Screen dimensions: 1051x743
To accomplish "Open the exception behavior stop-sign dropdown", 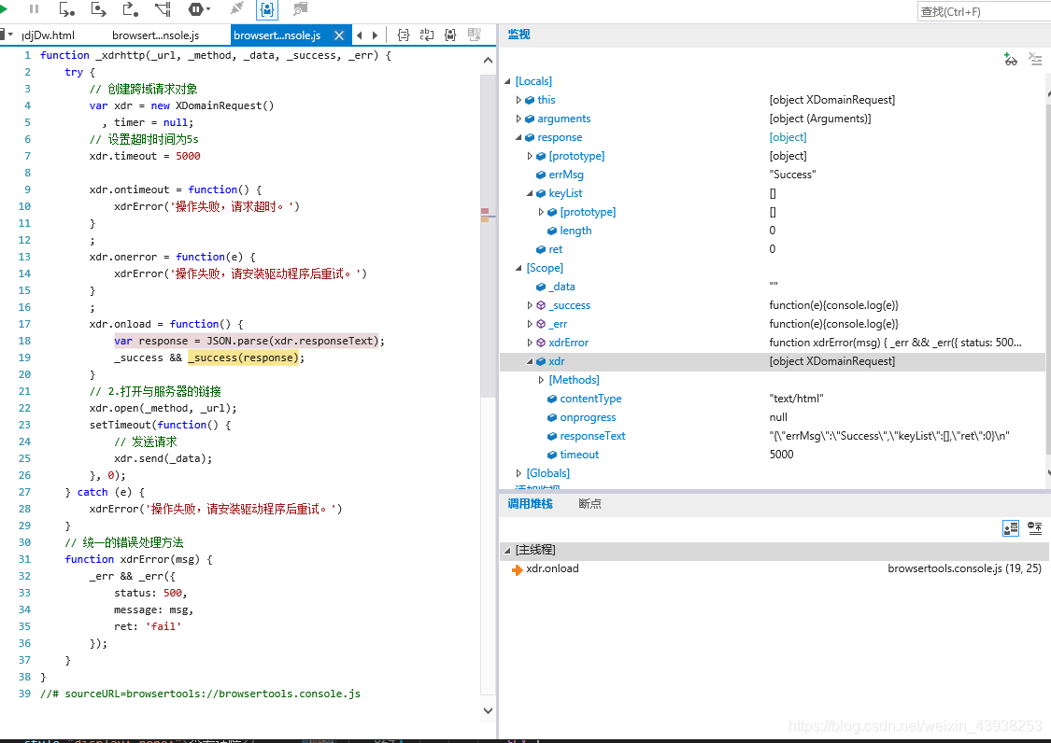I will pos(199,9).
